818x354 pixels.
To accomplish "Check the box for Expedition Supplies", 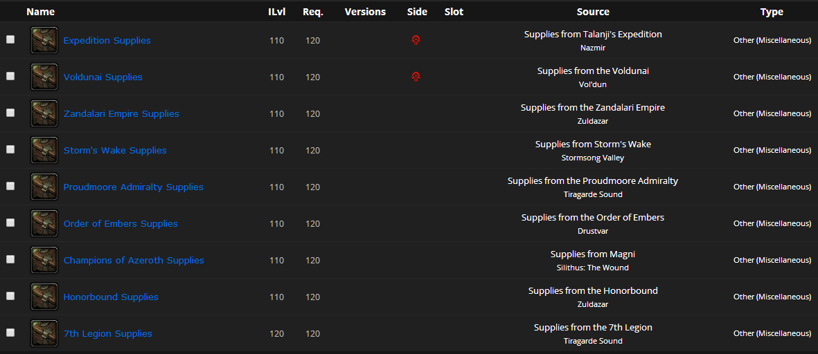I will pyautogui.click(x=10, y=40).
